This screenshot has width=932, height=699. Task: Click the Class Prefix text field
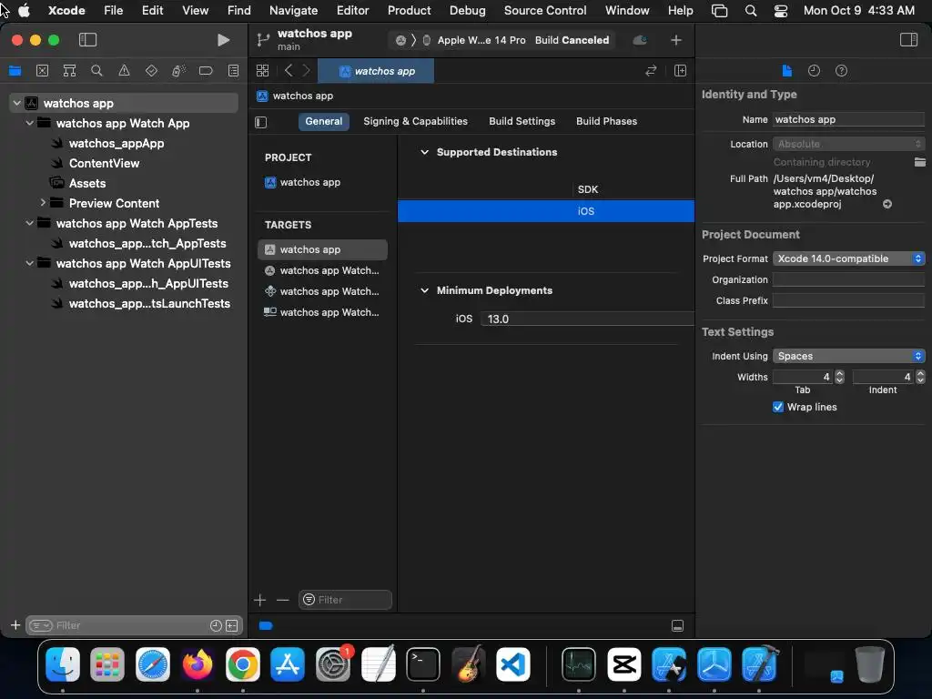pyautogui.click(x=848, y=300)
